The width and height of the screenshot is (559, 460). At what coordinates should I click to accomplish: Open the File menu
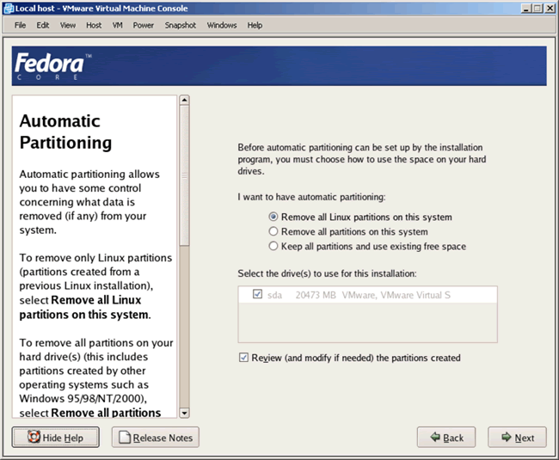(21, 25)
